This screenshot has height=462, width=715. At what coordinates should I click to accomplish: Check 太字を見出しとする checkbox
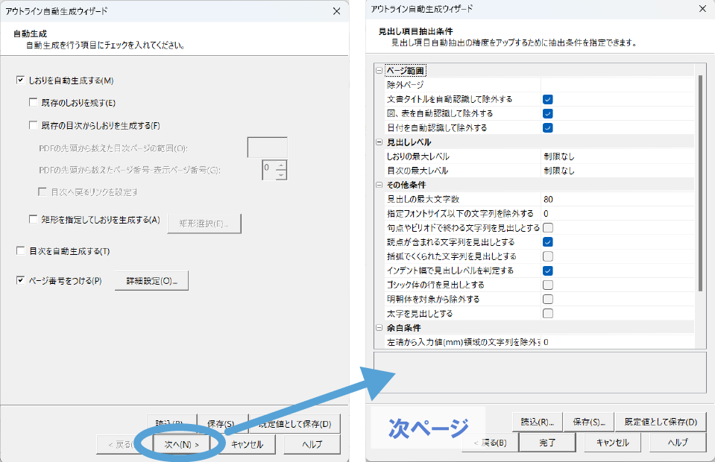pos(547,313)
